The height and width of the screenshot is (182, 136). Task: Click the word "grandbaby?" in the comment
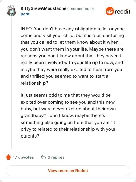33,115
